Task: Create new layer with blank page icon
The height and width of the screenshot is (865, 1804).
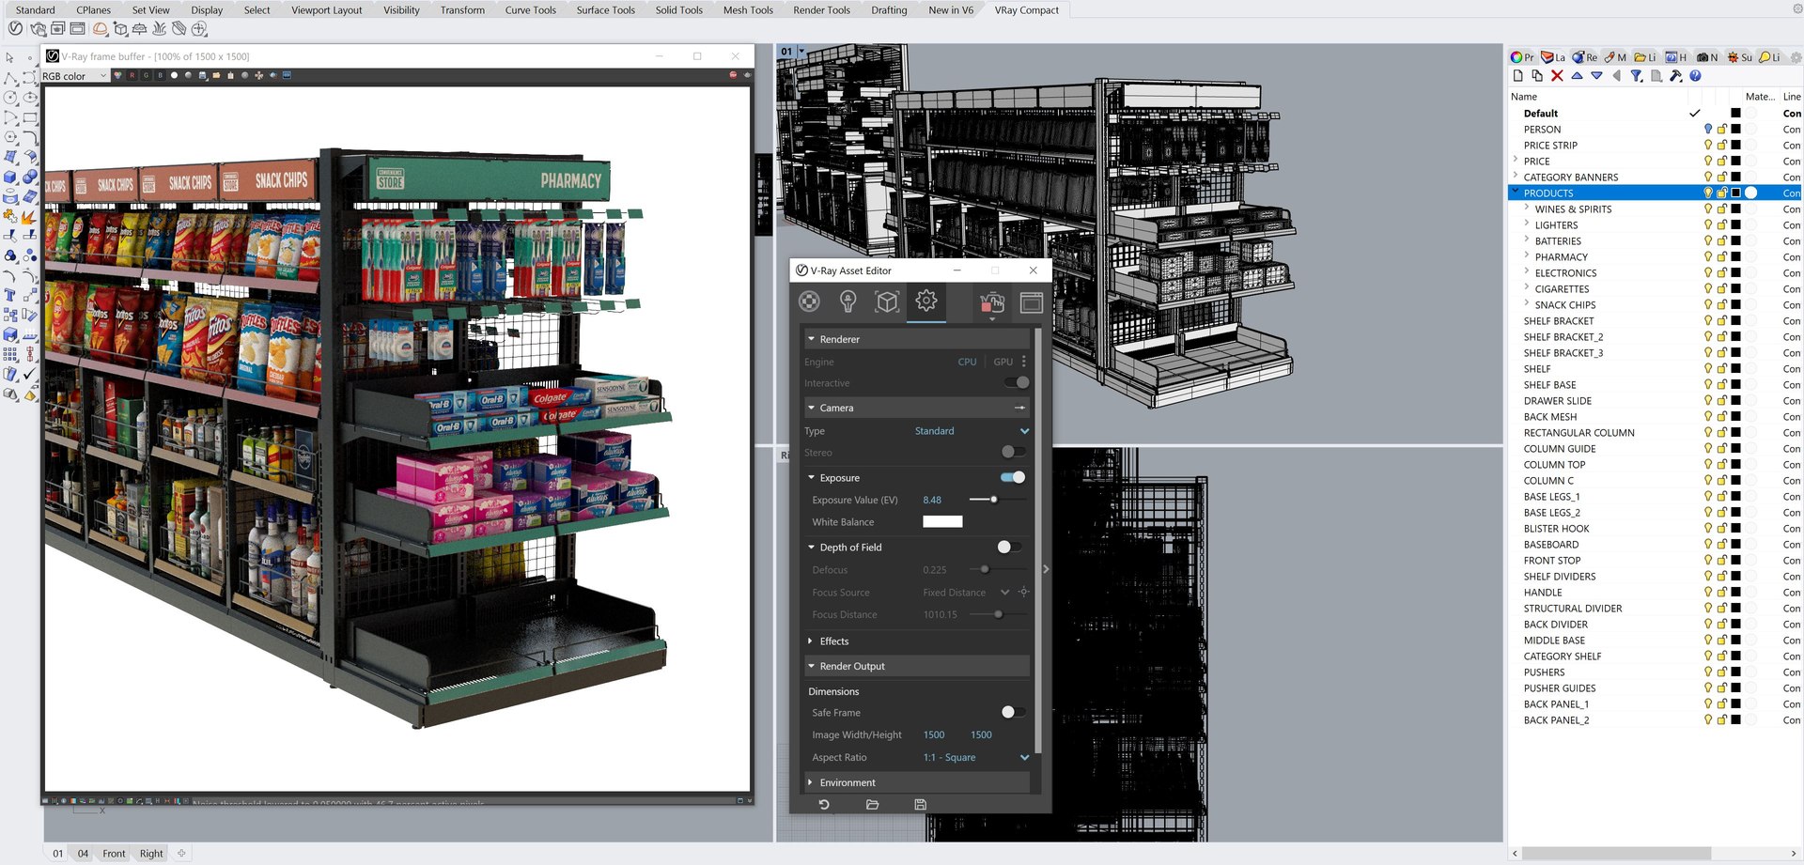Action: [1517, 76]
